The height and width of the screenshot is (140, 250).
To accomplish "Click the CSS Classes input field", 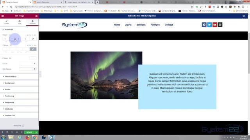I will click(26, 69).
